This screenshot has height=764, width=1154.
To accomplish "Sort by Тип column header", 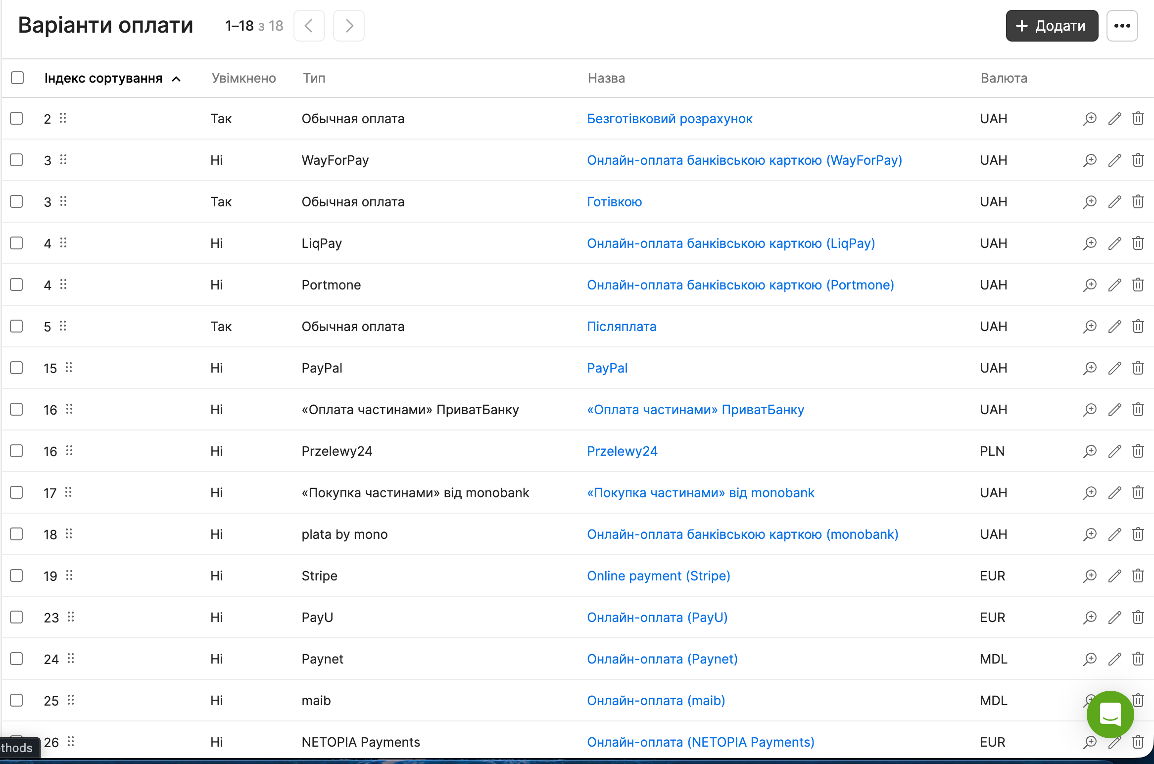I will click(314, 78).
